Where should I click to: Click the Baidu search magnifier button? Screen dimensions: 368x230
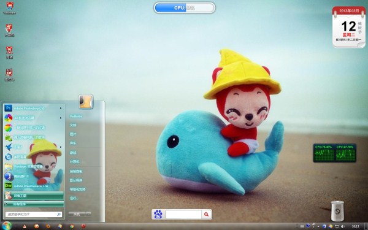pyautogui.click(x=206, y=214)
